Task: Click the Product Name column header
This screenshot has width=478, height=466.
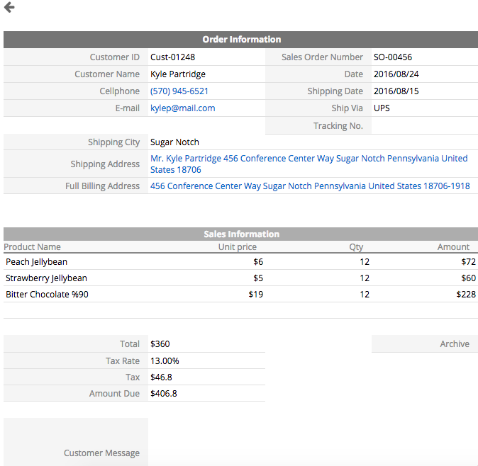Action: point(32,246)
